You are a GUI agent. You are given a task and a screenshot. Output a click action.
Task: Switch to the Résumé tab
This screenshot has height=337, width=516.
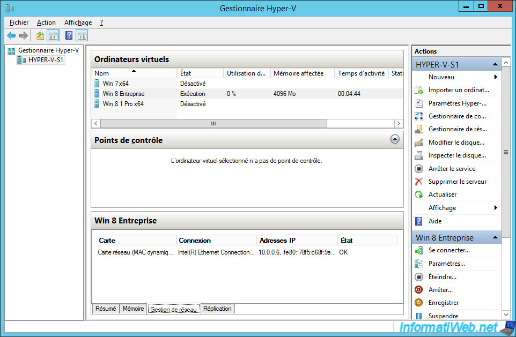pos(106,309)
